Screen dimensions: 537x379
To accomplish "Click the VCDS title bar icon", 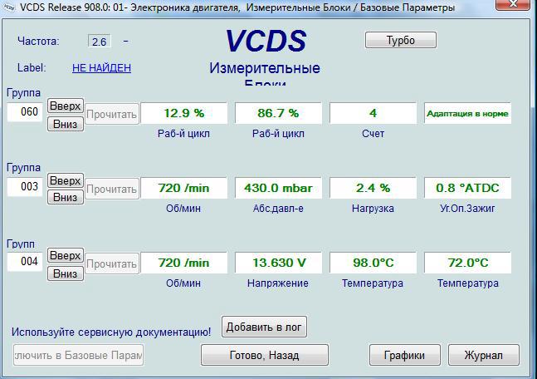I will 7,7.
